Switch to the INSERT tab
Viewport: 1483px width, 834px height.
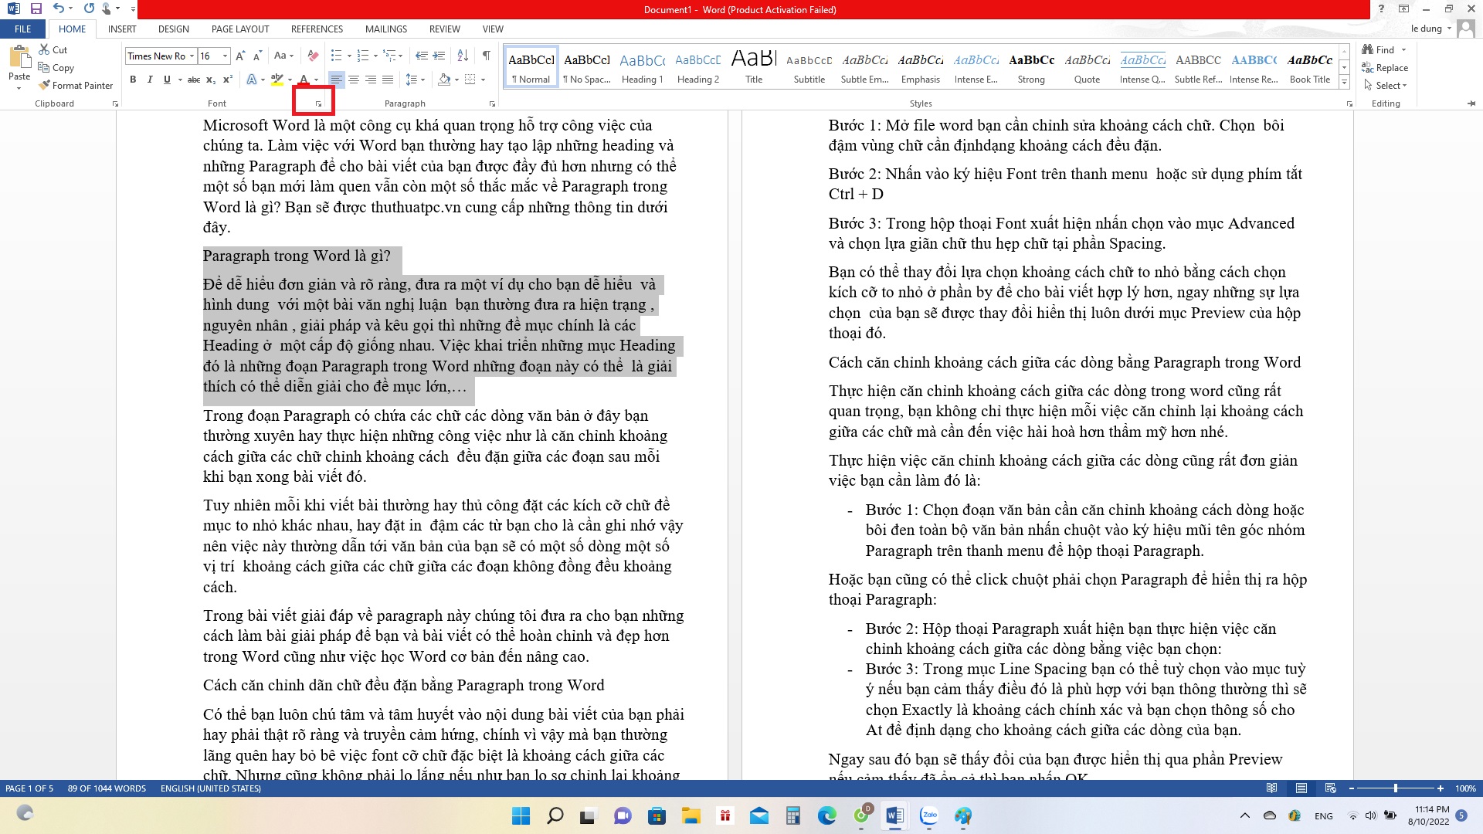click(122, 29)
